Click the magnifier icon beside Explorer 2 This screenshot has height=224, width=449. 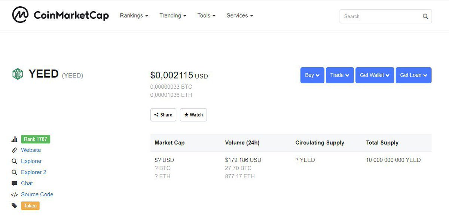coord(15,172)
